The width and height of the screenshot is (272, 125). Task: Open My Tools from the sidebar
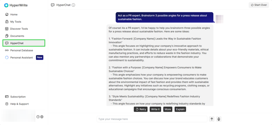[16, 22]
